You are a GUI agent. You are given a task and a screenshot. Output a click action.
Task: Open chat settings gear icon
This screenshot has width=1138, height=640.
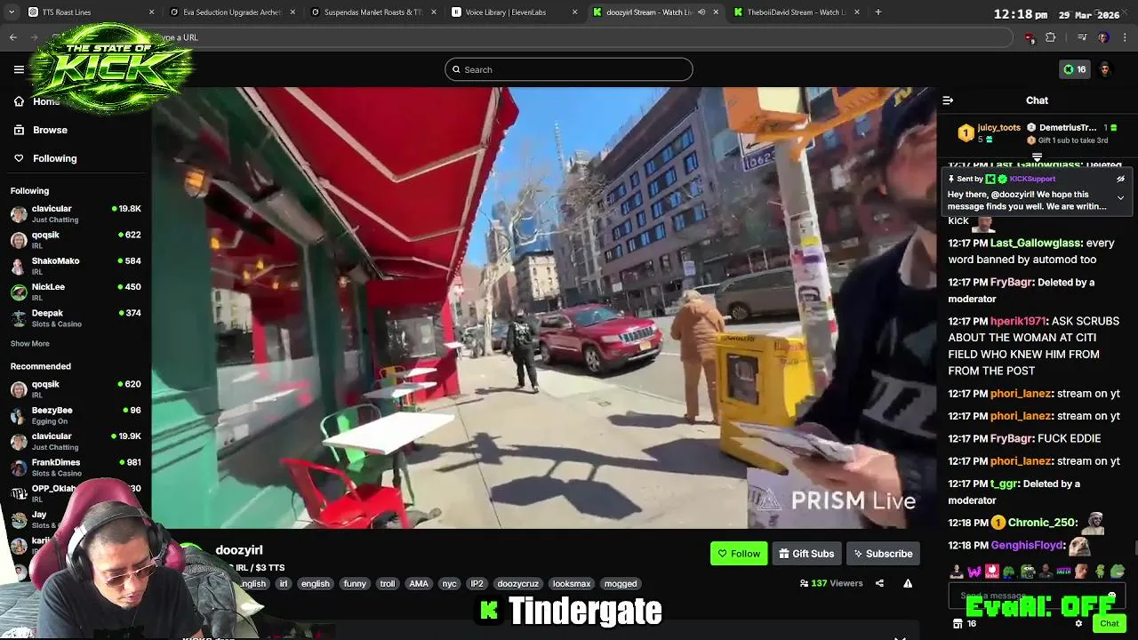pyautogui.click(x=1078, y=623)
